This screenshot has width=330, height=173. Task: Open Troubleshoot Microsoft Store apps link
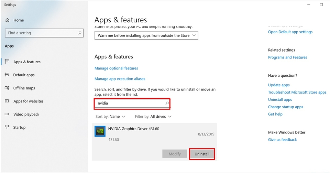(297, 93)
